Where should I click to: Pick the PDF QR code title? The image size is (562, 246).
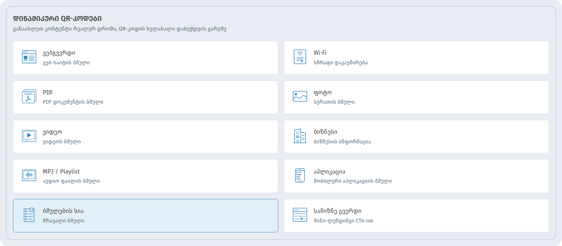[x=48, y=92]
